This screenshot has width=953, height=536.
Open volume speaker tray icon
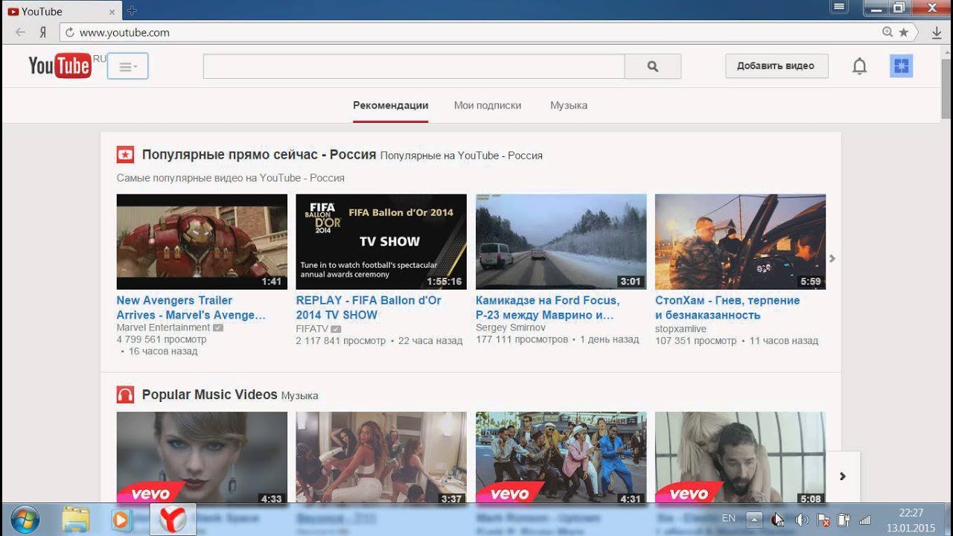tap(801, 520)
